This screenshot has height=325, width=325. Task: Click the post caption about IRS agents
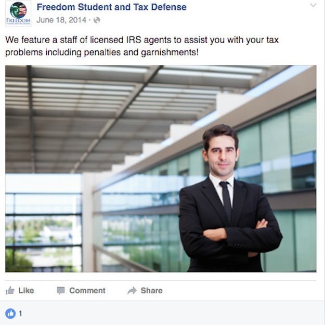(142, 46)
